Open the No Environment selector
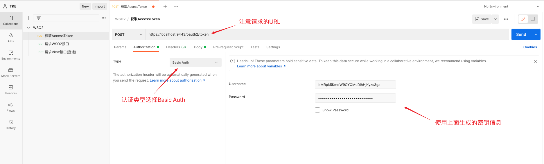This screenshot has width=544, height=164. point(511,6)
